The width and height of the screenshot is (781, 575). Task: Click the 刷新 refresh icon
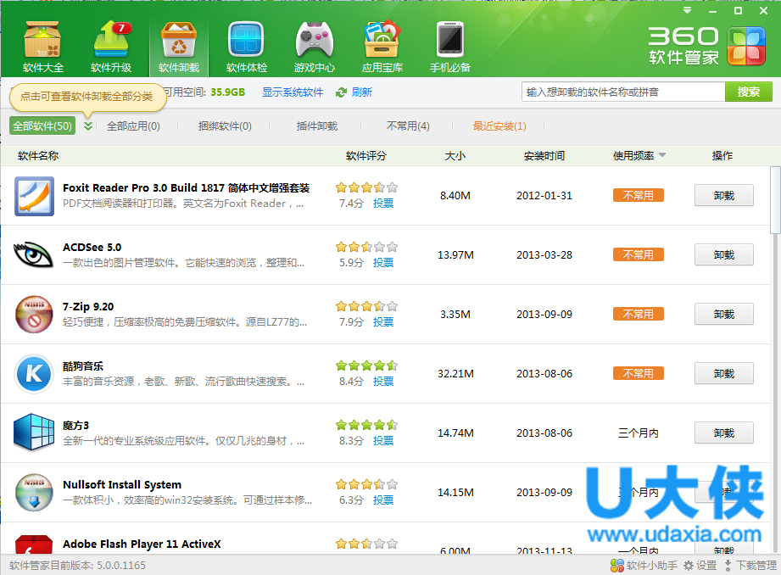[342, 92]
